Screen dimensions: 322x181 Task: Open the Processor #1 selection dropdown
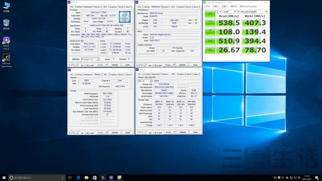(90, 59)
